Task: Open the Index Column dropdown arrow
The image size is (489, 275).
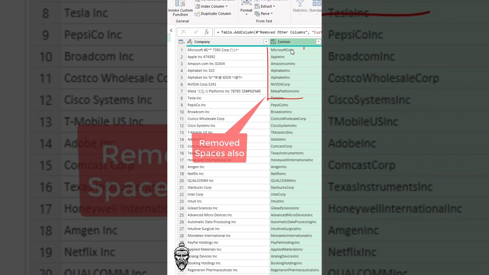Action: [227, 6]
